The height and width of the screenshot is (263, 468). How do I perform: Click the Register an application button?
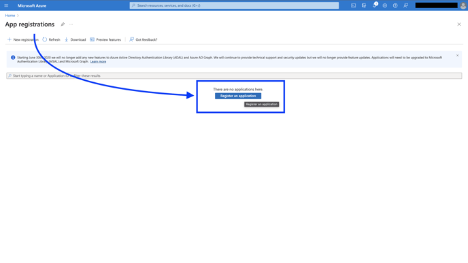click(x=238, y=96)
